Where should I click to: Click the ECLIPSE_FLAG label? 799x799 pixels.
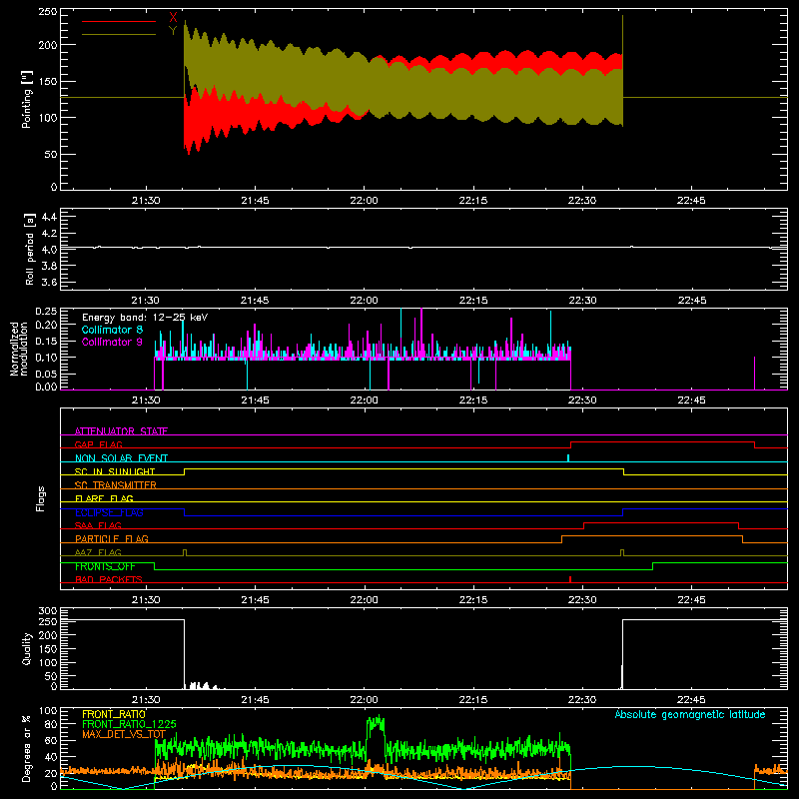109,512
